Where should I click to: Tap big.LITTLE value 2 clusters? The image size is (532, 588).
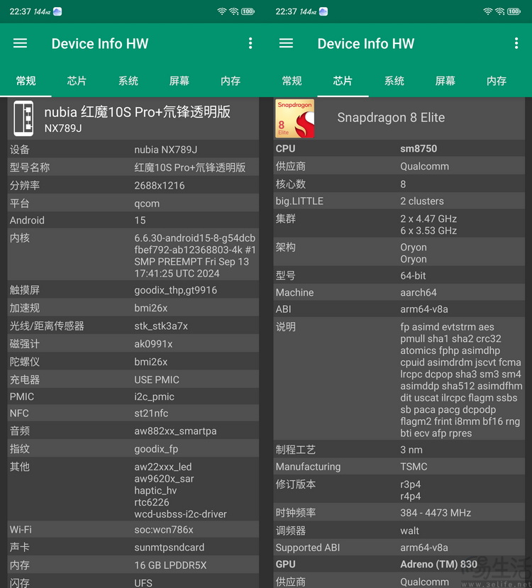click(x=422, y=201)
